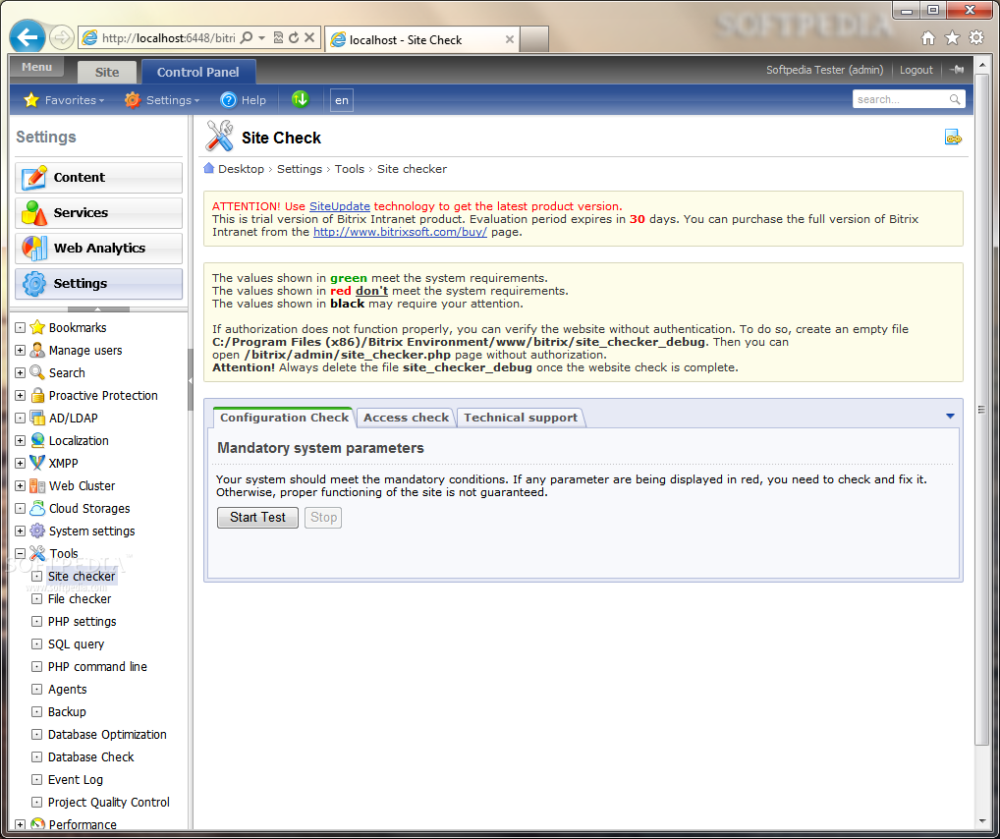Click the browser back arrow button
The height and width of the screenshot is (839, 1000).
click(x=28, y=37)
